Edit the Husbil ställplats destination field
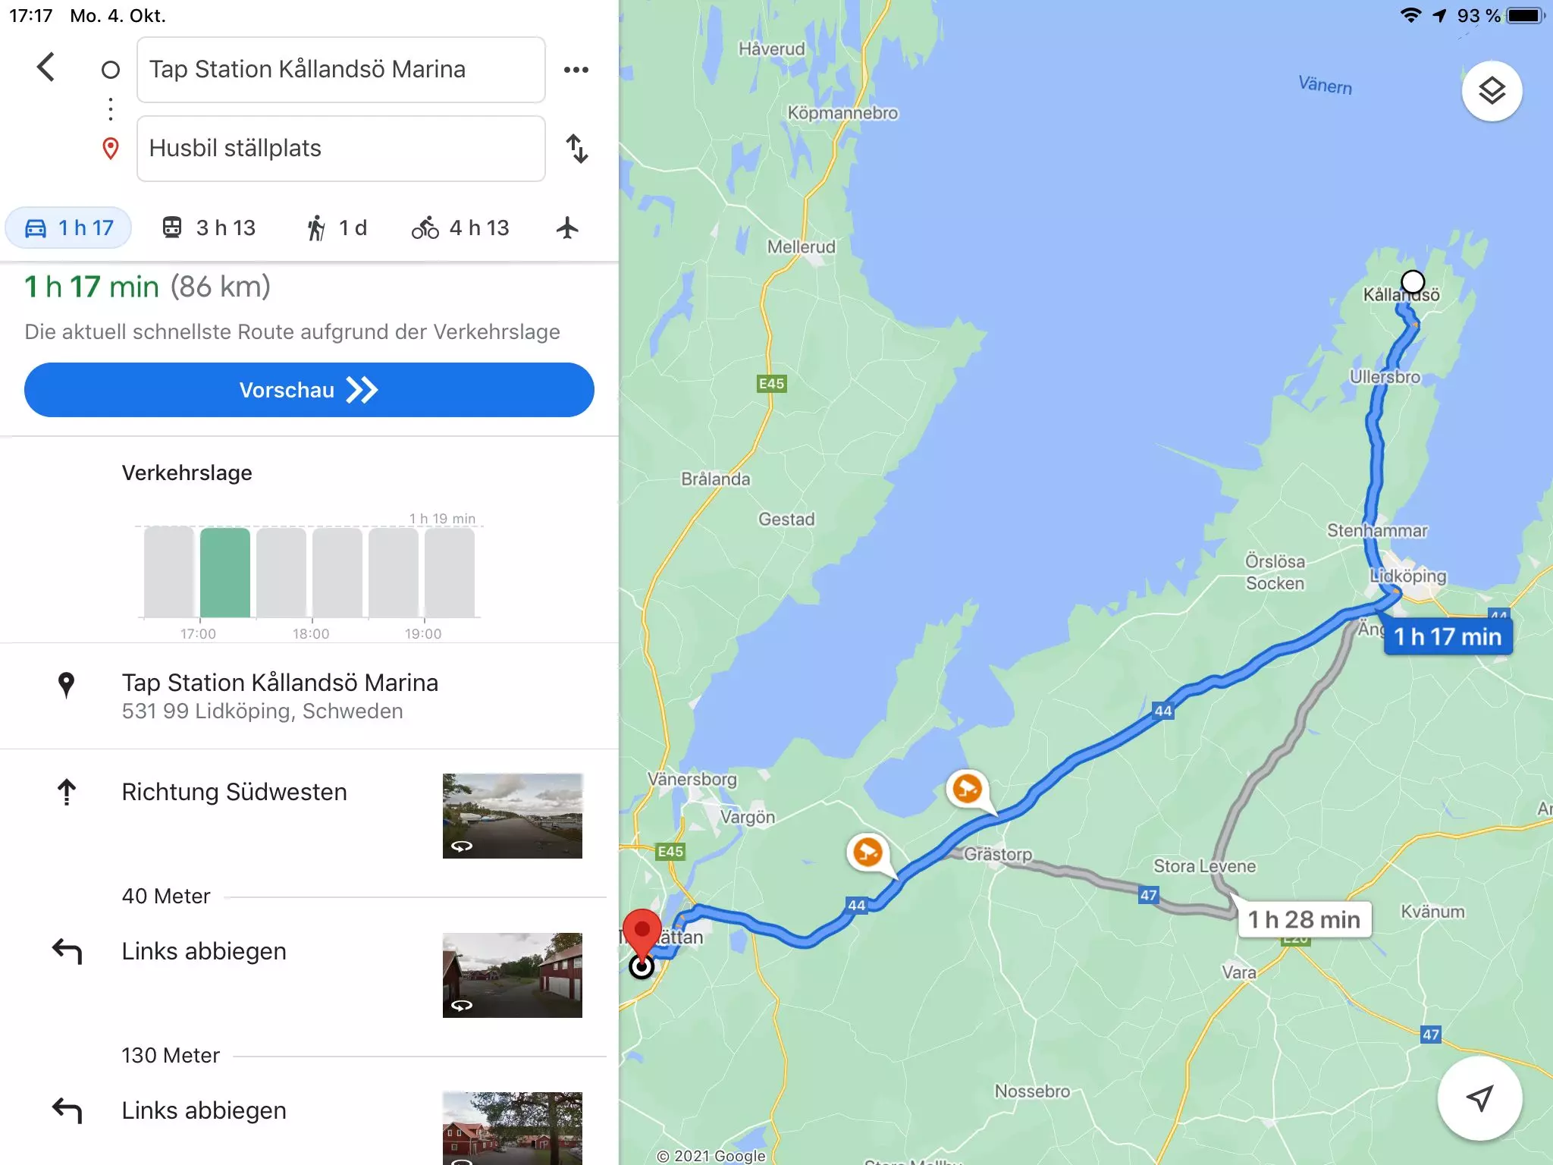This screenshot has height=1165, width=1553. coord(341,149)
